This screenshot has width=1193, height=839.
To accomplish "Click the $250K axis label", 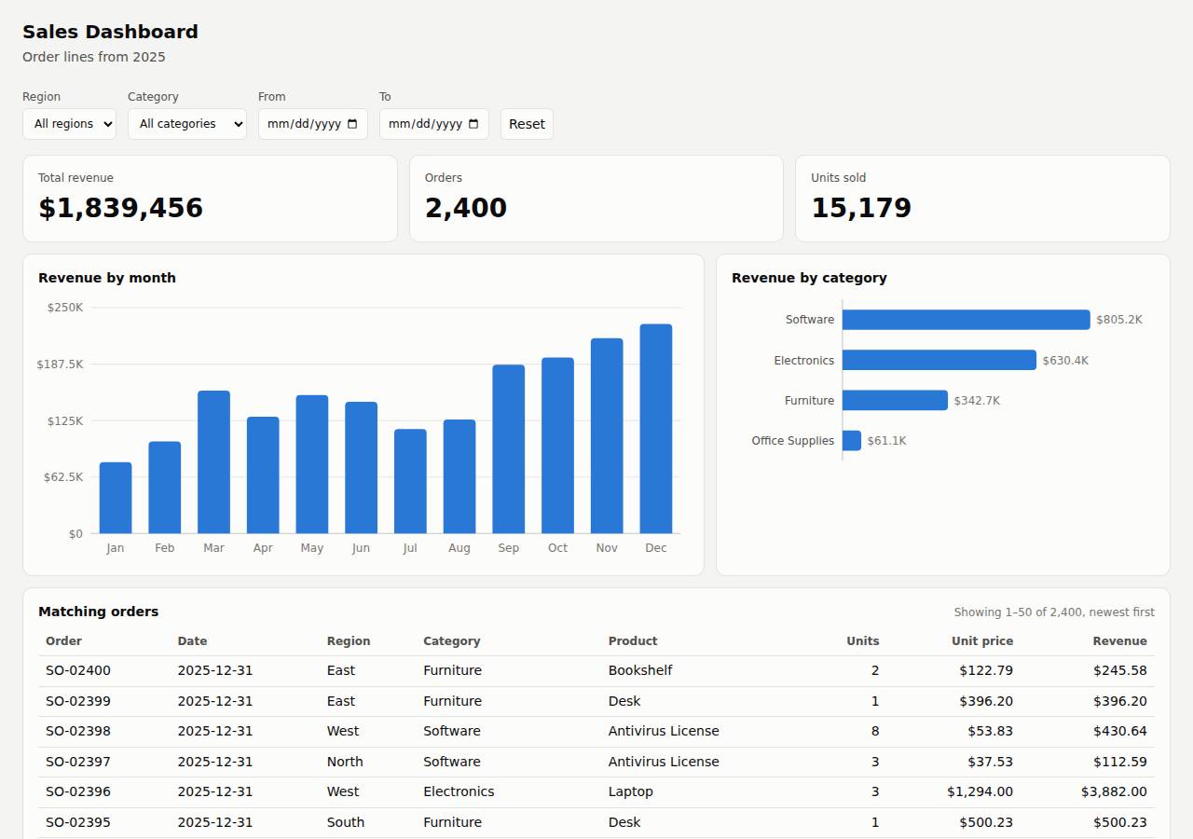I will (65, 308).
